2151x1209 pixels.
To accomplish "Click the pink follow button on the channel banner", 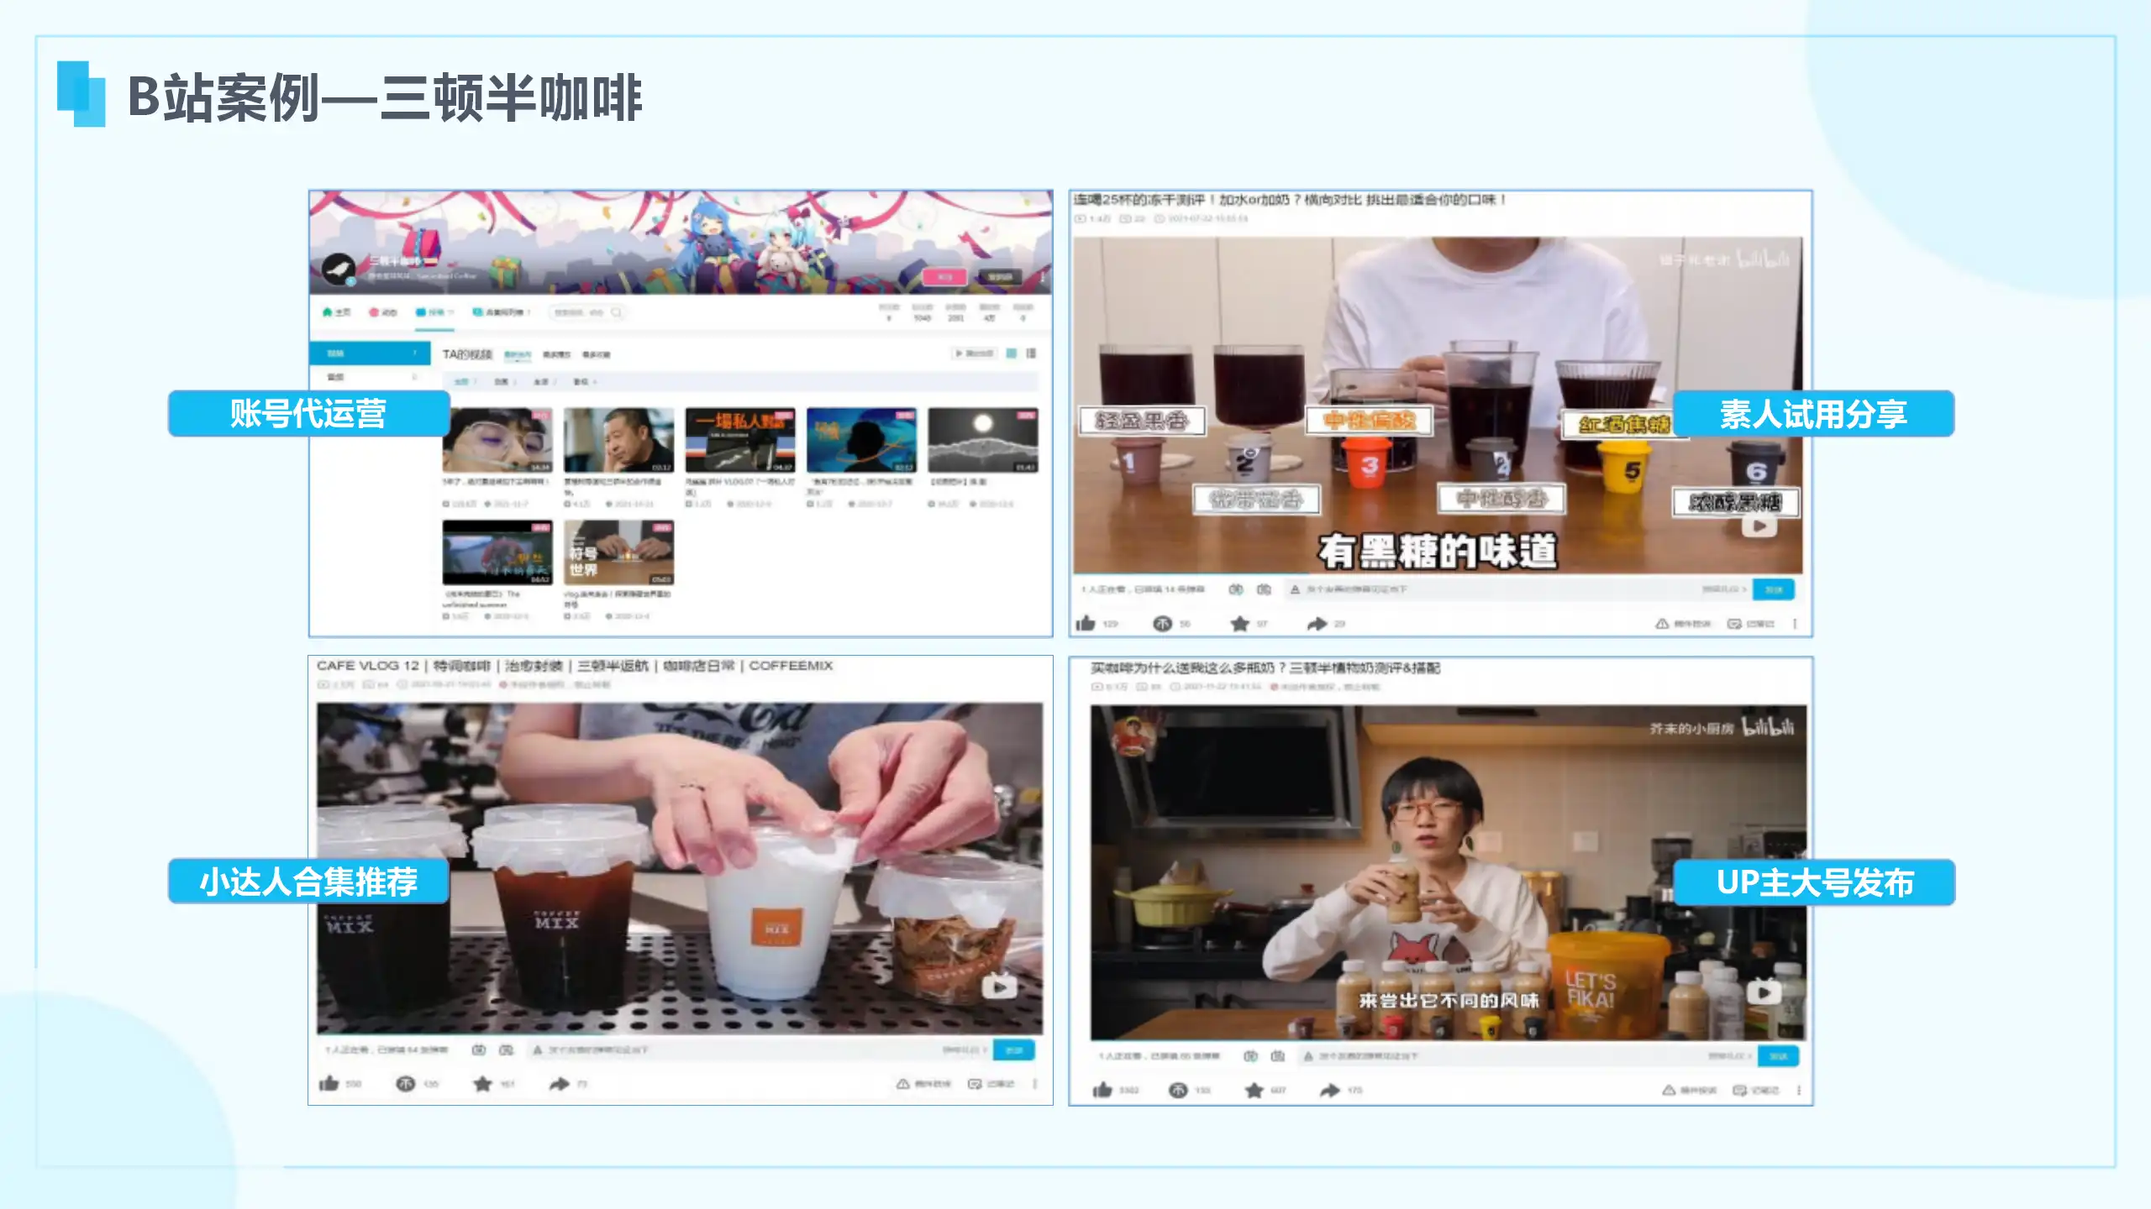I will [944, 276].
